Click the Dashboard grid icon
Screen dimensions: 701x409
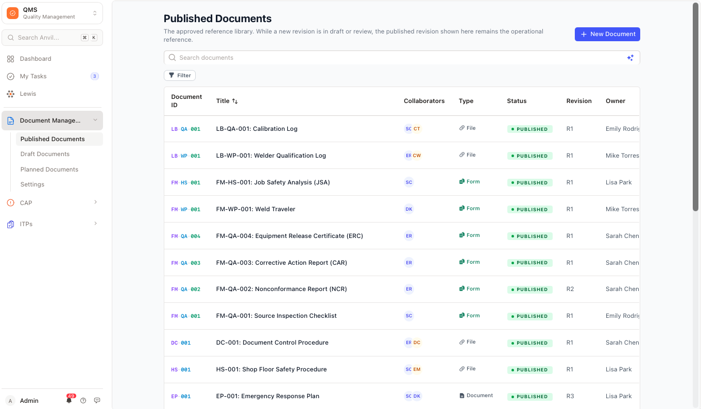[10, 59]
